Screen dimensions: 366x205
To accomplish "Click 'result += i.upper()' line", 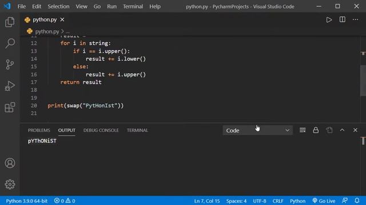I will 116,75.
